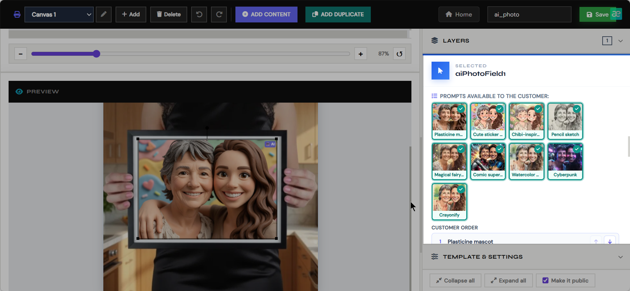Undo the last action

(x=199, y=15)
